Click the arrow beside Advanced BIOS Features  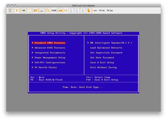[32, 48]
